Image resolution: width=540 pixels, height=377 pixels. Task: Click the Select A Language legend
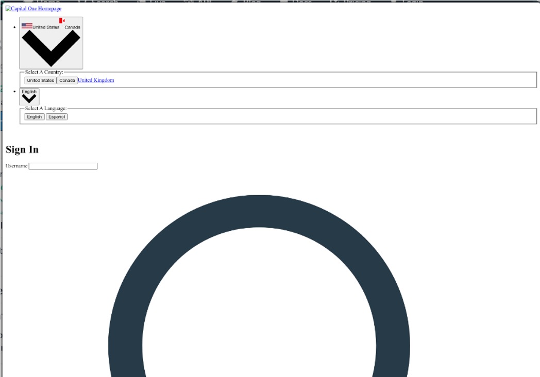click(x=45, y=109)
